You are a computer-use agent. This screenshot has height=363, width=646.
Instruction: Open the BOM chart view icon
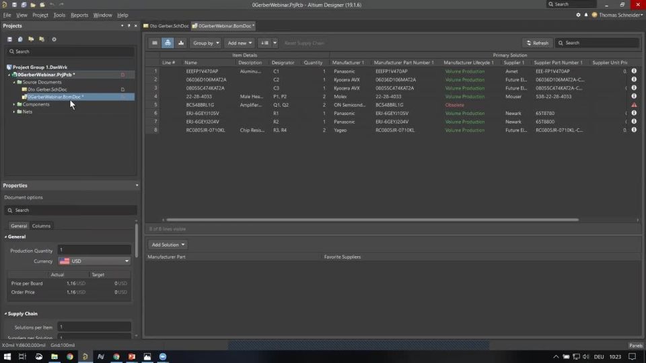pos(181,43)
